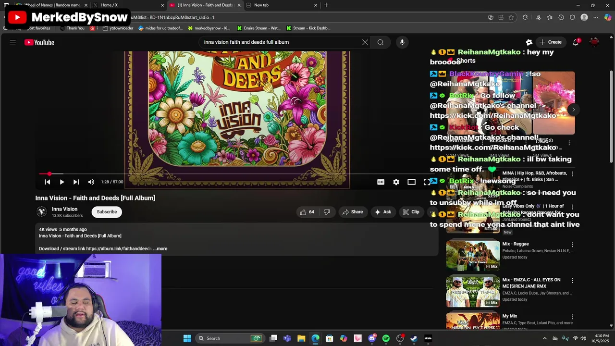
Task: Open the YouTube account avatar menu
Action: (595, 42)
